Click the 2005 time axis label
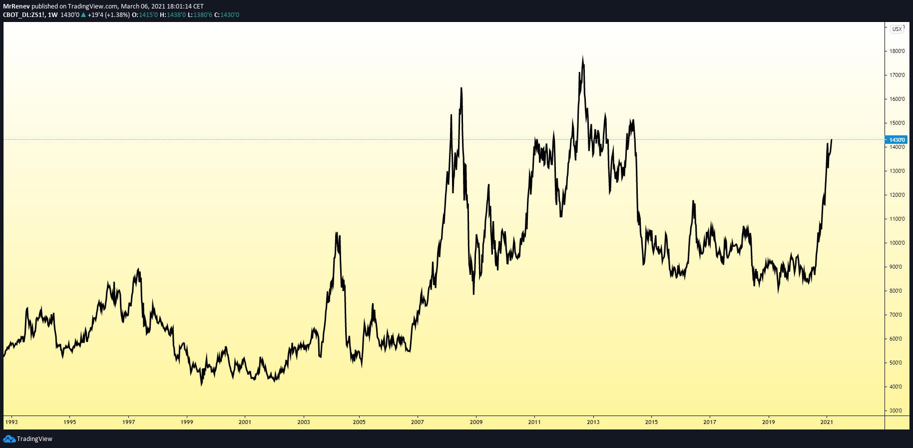Image resolution: width=913 pixels, height=448 pixels. [359, 422]
